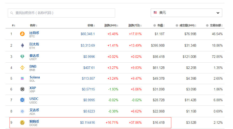Screen dimensions: 233x129
Task: Toggle the 市值 column gray dot
Action: [154, 25]
